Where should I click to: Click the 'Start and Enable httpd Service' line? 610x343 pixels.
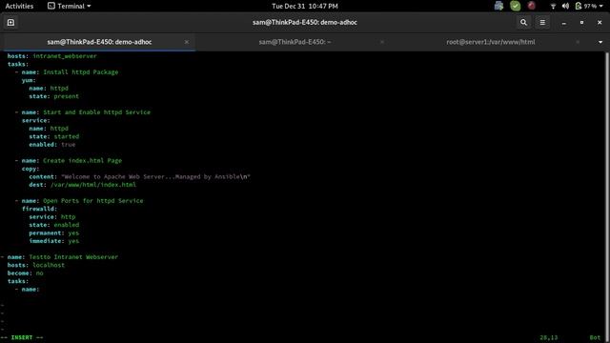click(83, 112)
